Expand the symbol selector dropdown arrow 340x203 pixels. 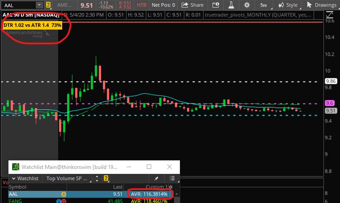39,5
